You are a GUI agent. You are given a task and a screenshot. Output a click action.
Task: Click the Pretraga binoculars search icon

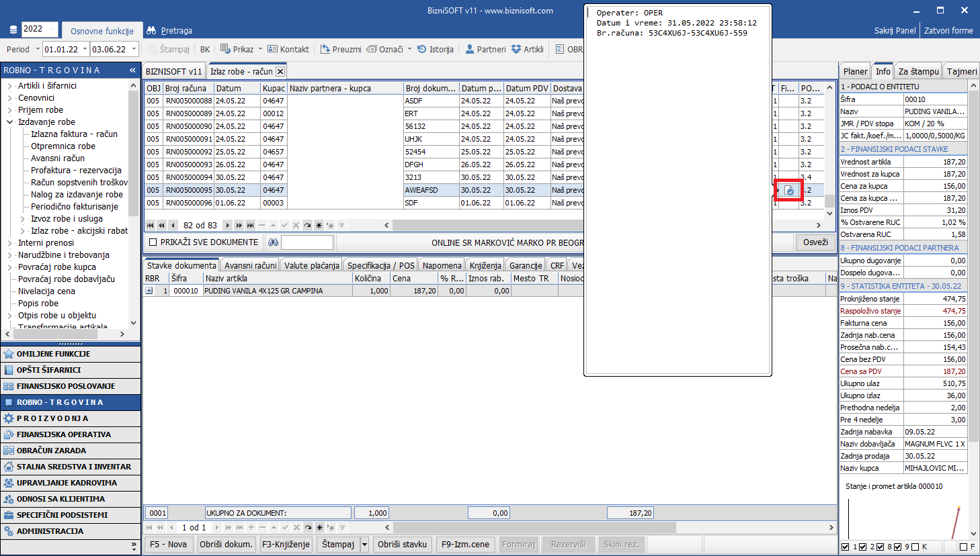(151, 30)
